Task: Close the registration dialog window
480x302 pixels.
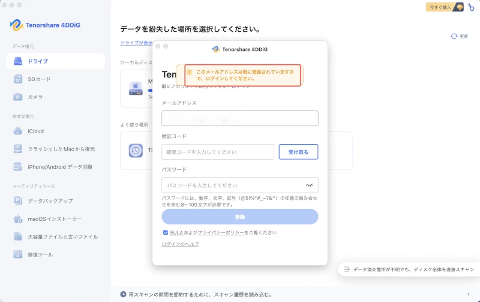Action: tap(158, 46)
